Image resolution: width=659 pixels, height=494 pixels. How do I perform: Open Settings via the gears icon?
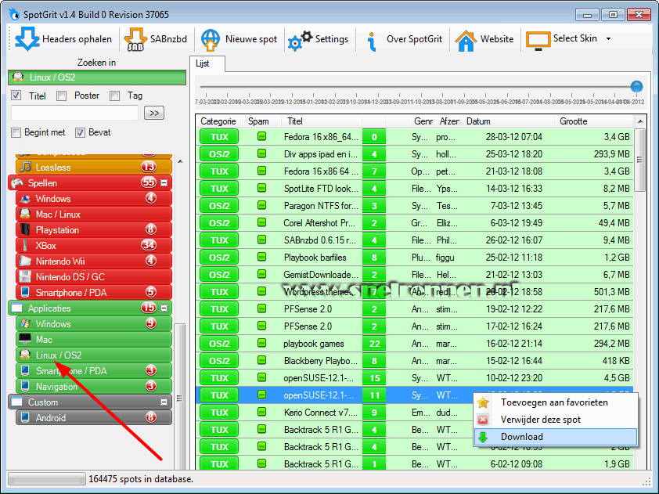(x=300, y=41)
